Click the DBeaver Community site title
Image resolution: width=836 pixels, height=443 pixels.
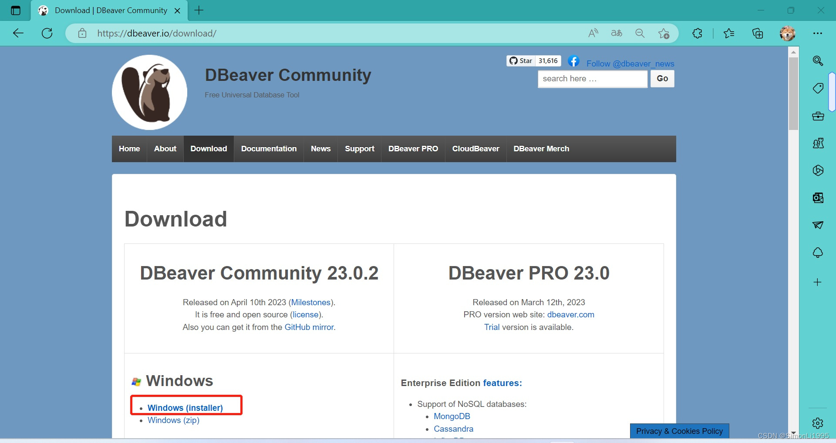288,75
